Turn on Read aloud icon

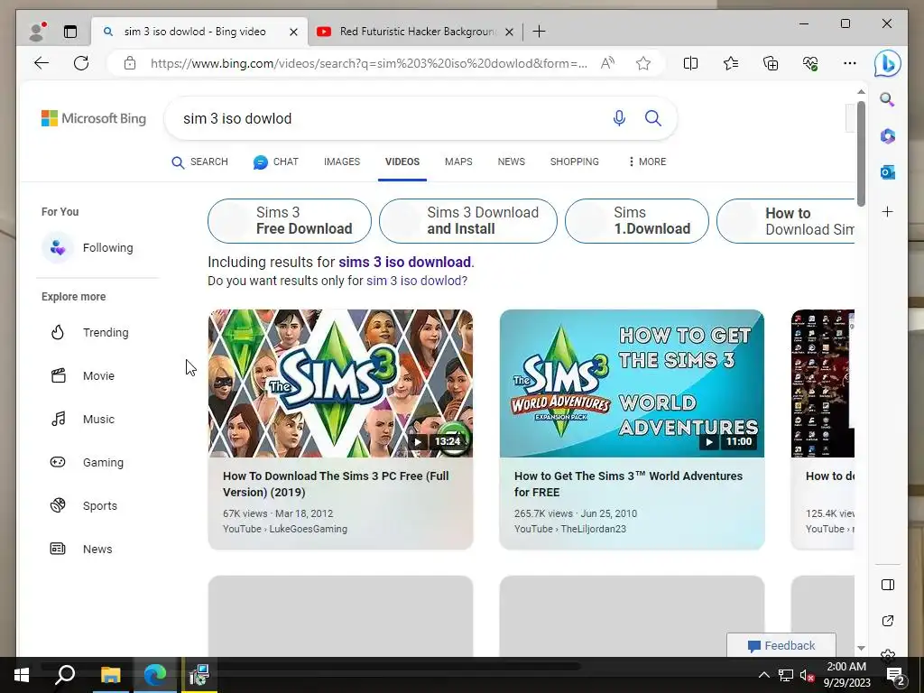coord(607,63)
